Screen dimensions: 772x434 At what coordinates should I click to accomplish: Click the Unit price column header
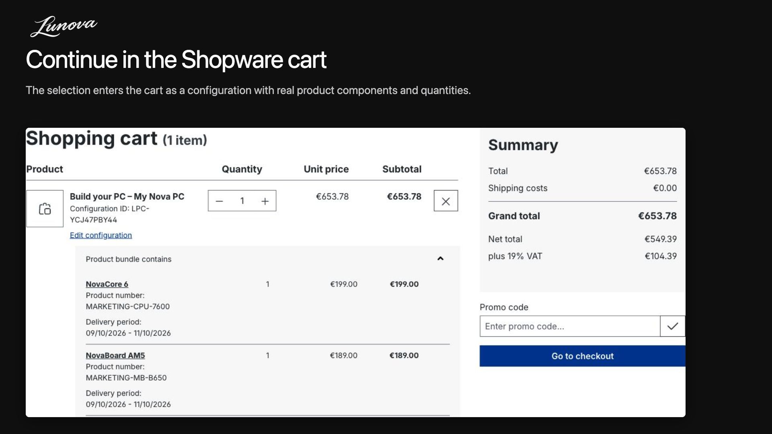pyautogui.click(x=326, y=169)
